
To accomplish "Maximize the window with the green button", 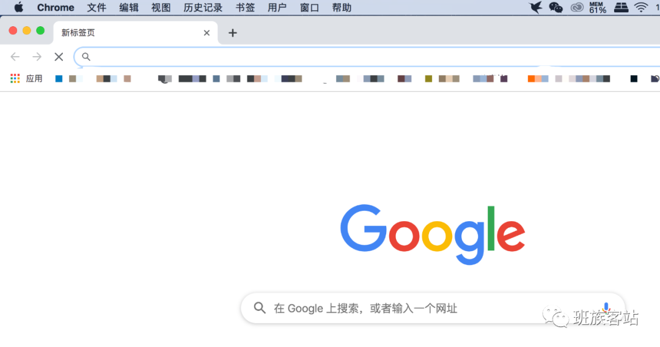I will [40, 31].
